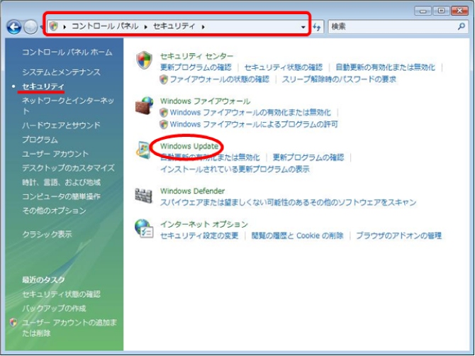Select ネットワークとインターネット in the sidebar
Image resolution: width=475 pixels, height=356 pixels.
click(67, 100)
